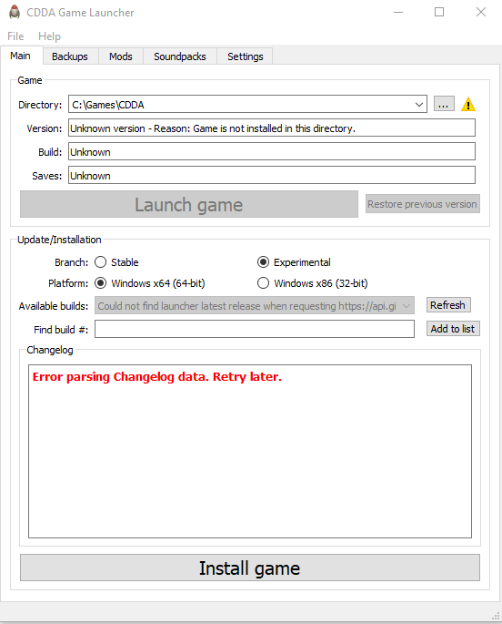Click the yellow warning icon beside Directory
The image size is (502, 624).
point(468,104)
